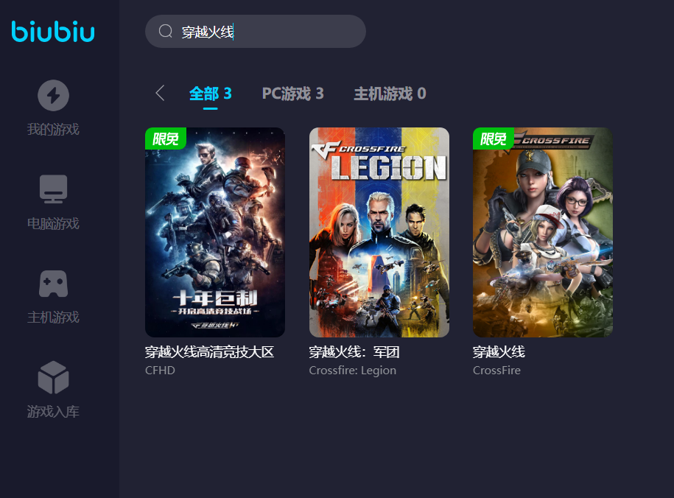Focus the search box containing 穿越火线

click(x=256, y=32)
